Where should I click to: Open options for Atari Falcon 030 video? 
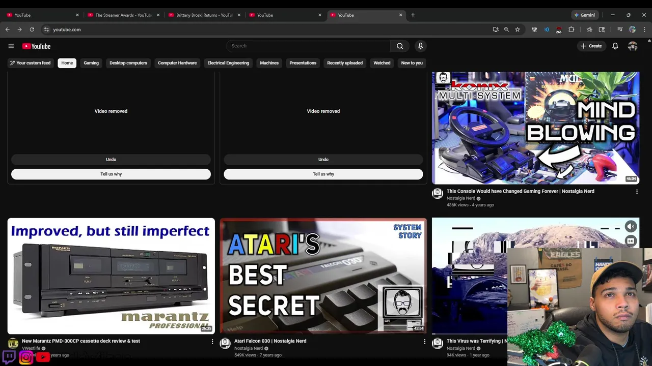pos(424,342)
